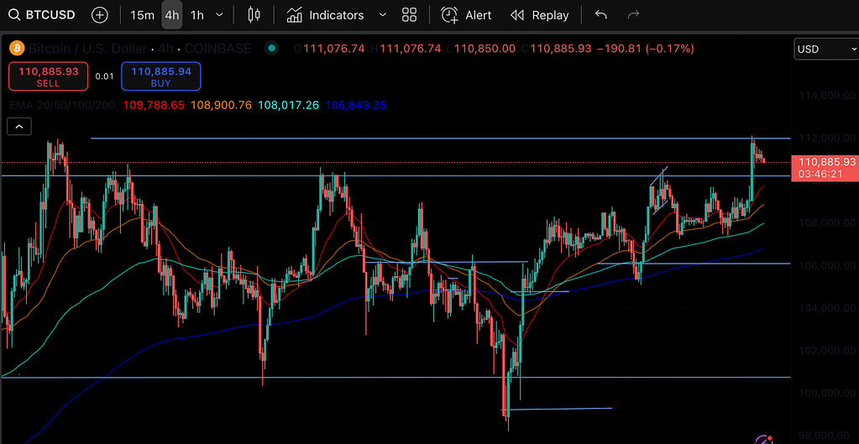
Task: Click the red EMA value 109,788.65
Action: tap(154, 105)
